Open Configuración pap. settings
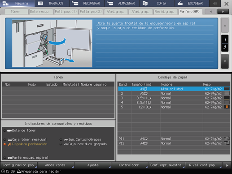232x174 pixels. click(x=19, y=165)
